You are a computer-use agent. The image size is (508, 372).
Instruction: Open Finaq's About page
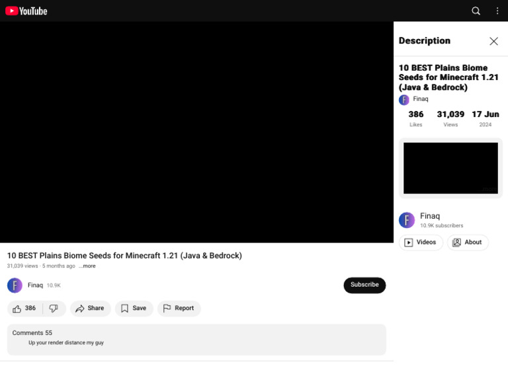[468, 242]
